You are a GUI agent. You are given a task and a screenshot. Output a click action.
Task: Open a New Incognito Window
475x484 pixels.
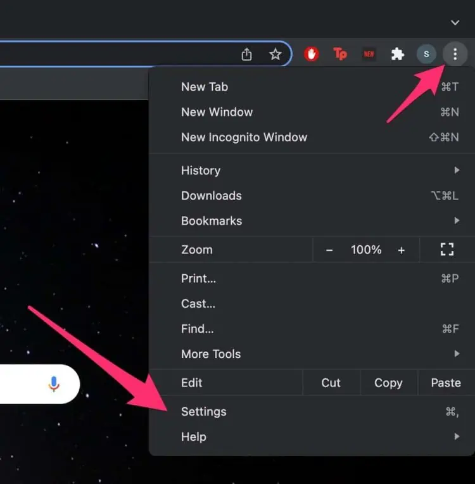point(312,137)
